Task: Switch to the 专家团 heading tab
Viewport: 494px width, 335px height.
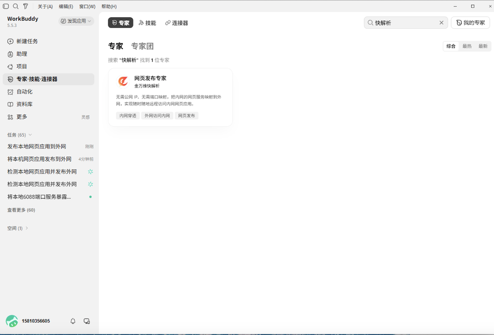Action: (x=142, y=46)
